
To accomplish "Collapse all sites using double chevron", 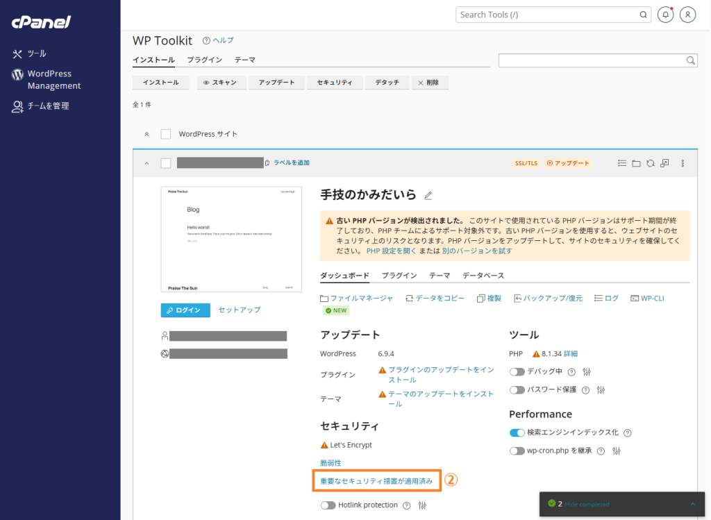I will [147, 134].
